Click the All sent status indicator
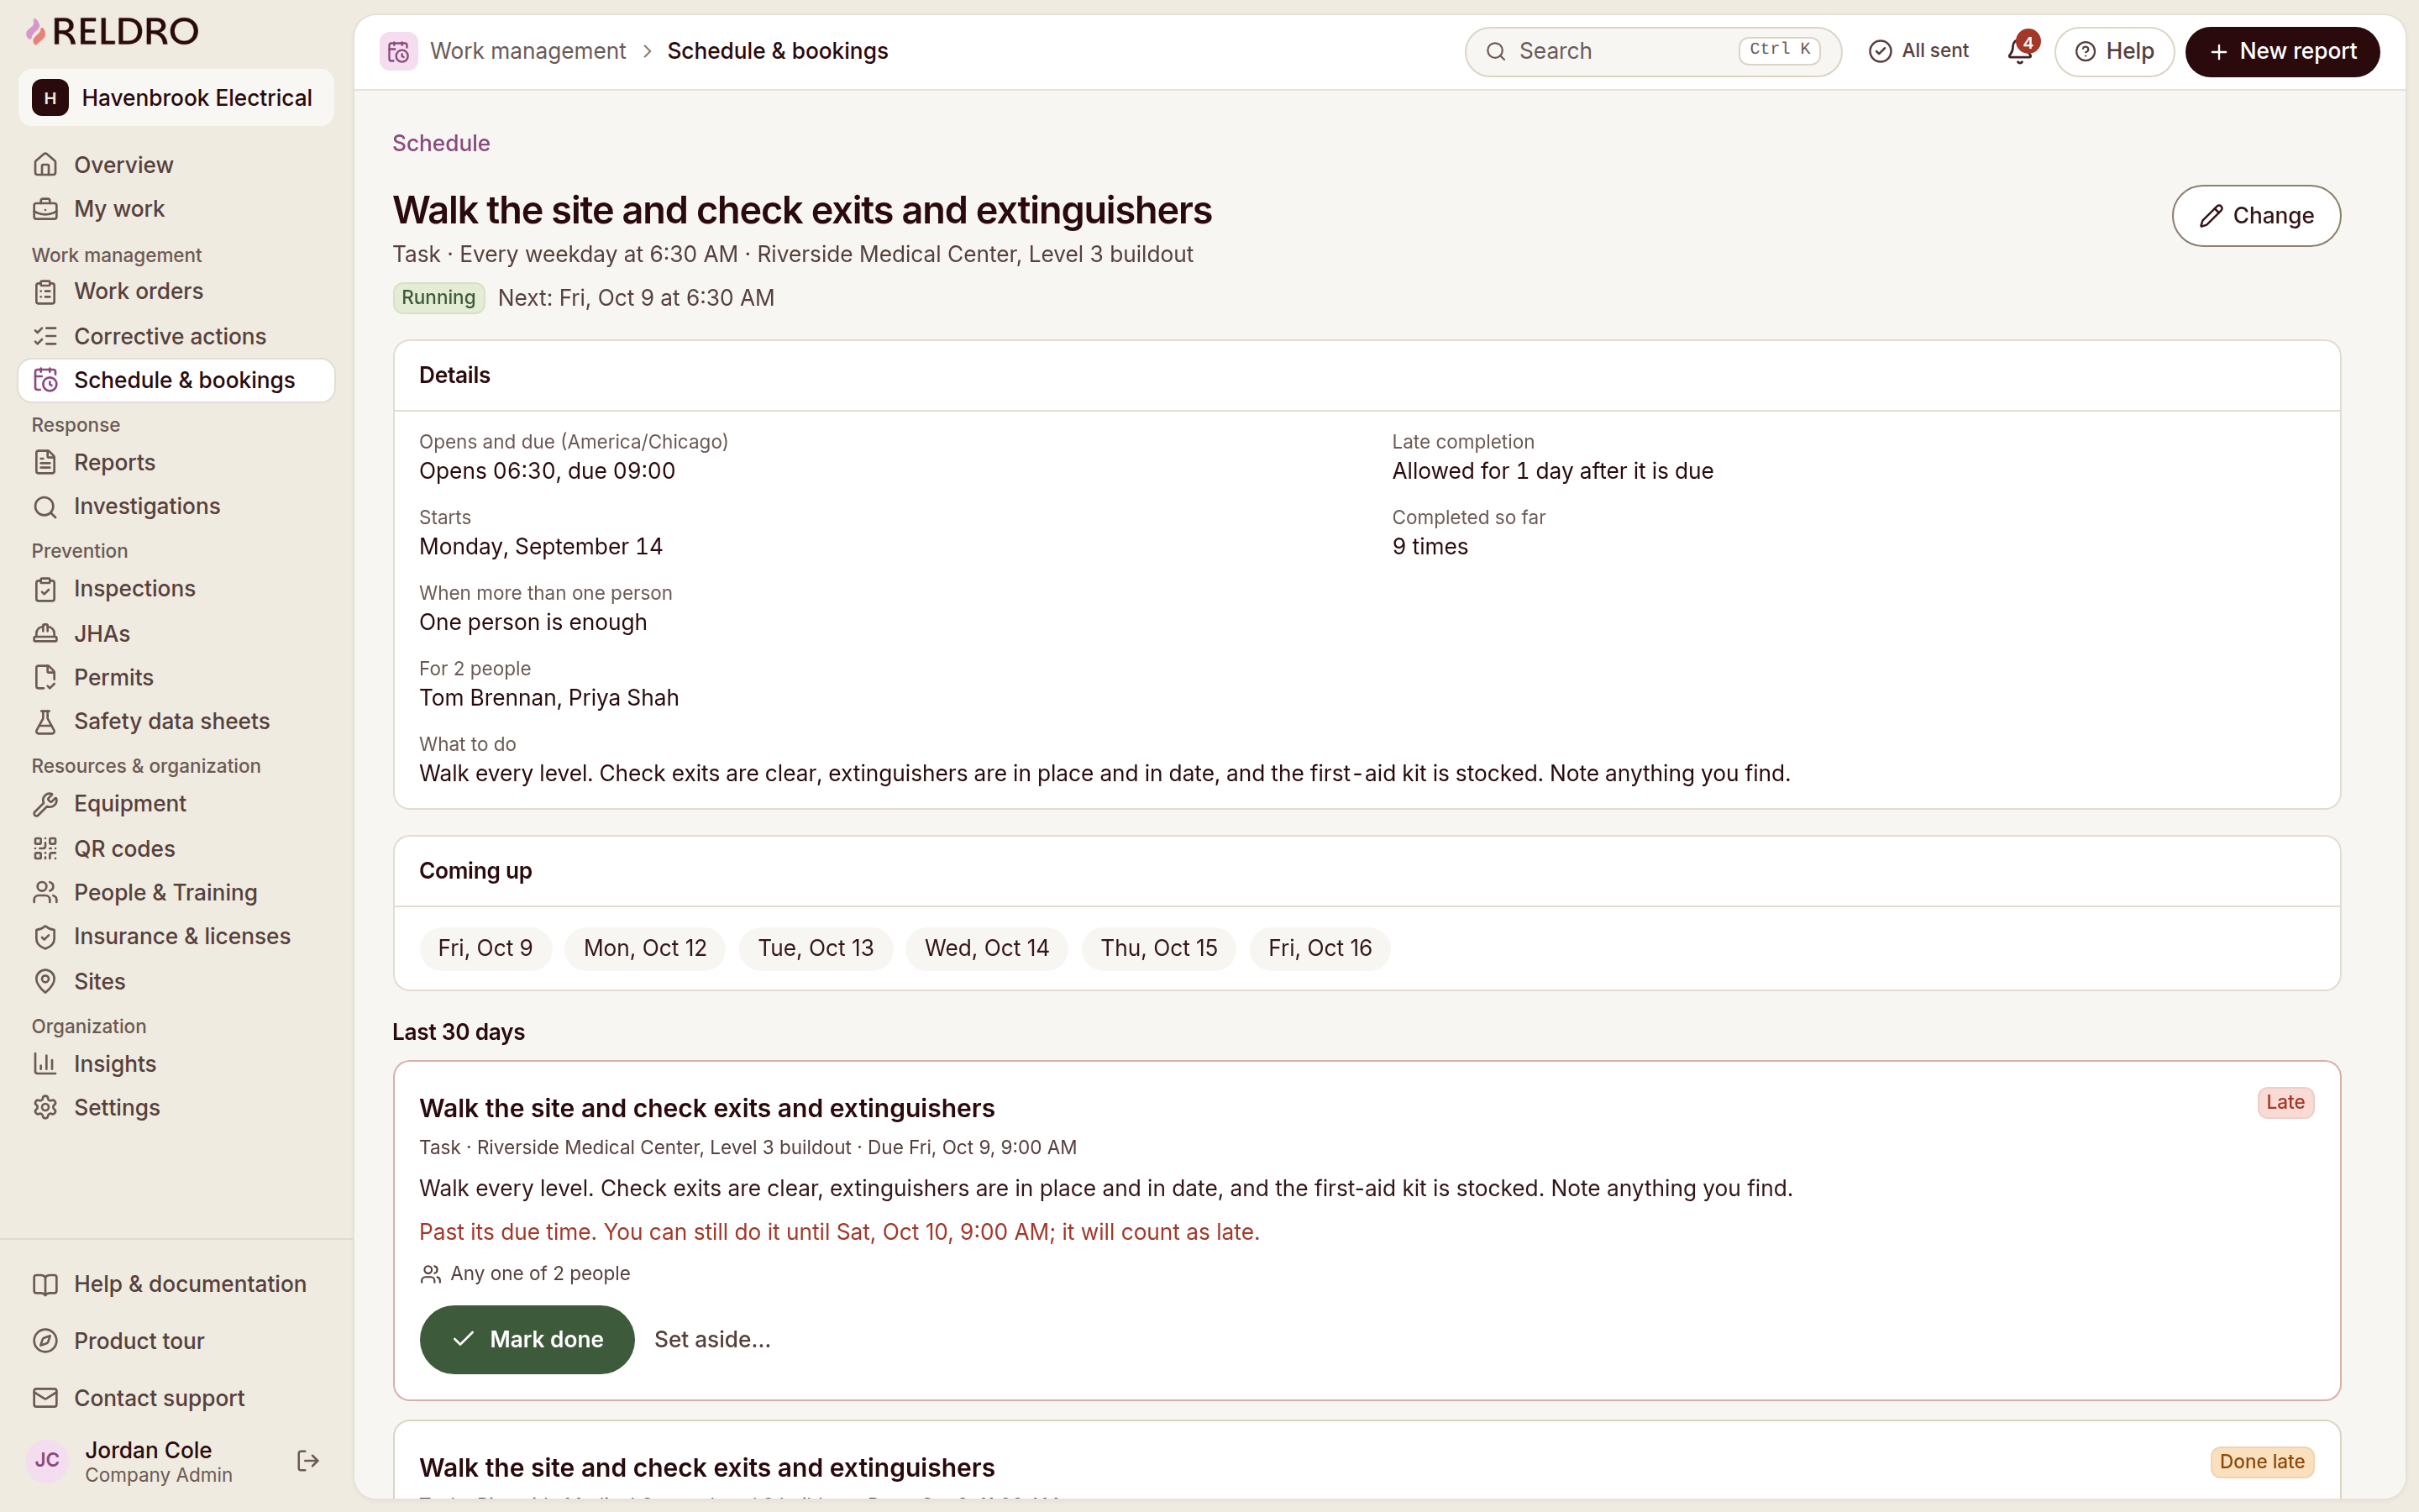The width and height of the screenshot is (2419, 1512). point(1918,51)
